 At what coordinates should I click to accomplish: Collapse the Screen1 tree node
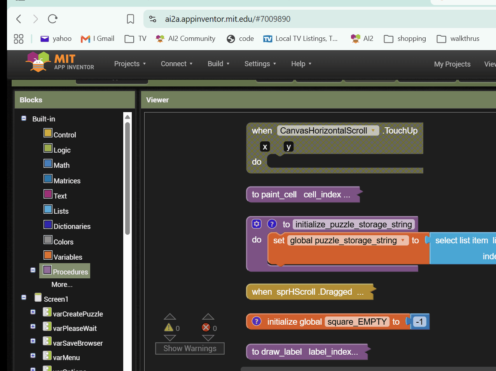(24, 297)
